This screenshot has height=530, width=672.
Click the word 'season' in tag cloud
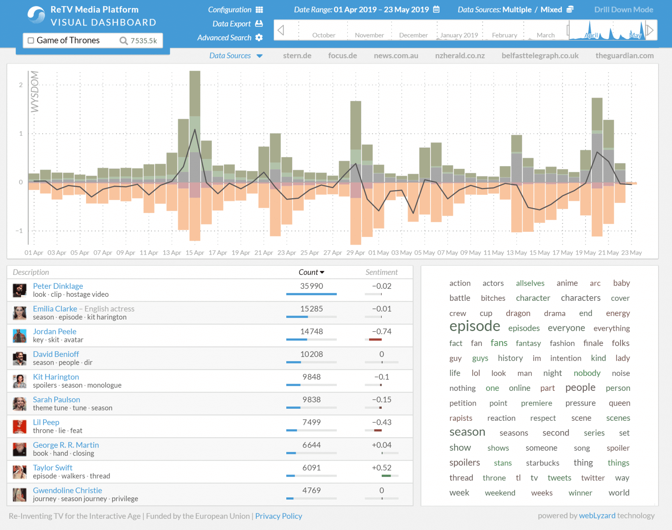467,432
